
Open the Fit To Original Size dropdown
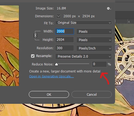[x=83, y=23]
